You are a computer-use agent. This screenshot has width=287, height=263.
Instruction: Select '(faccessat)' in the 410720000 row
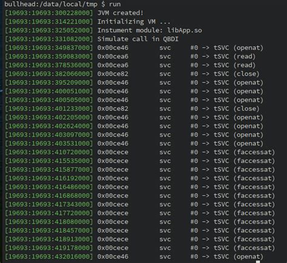(x=254, y=152)
